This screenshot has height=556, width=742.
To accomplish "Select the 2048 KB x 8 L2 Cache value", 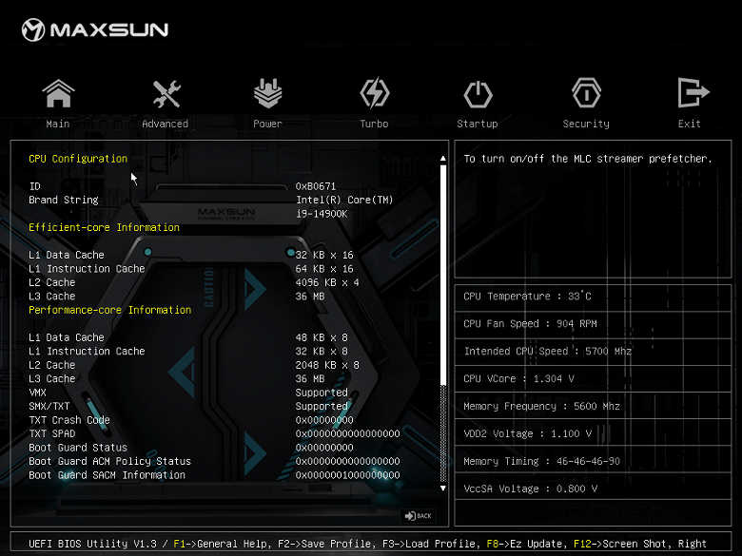I will click(x=327, y=365).
